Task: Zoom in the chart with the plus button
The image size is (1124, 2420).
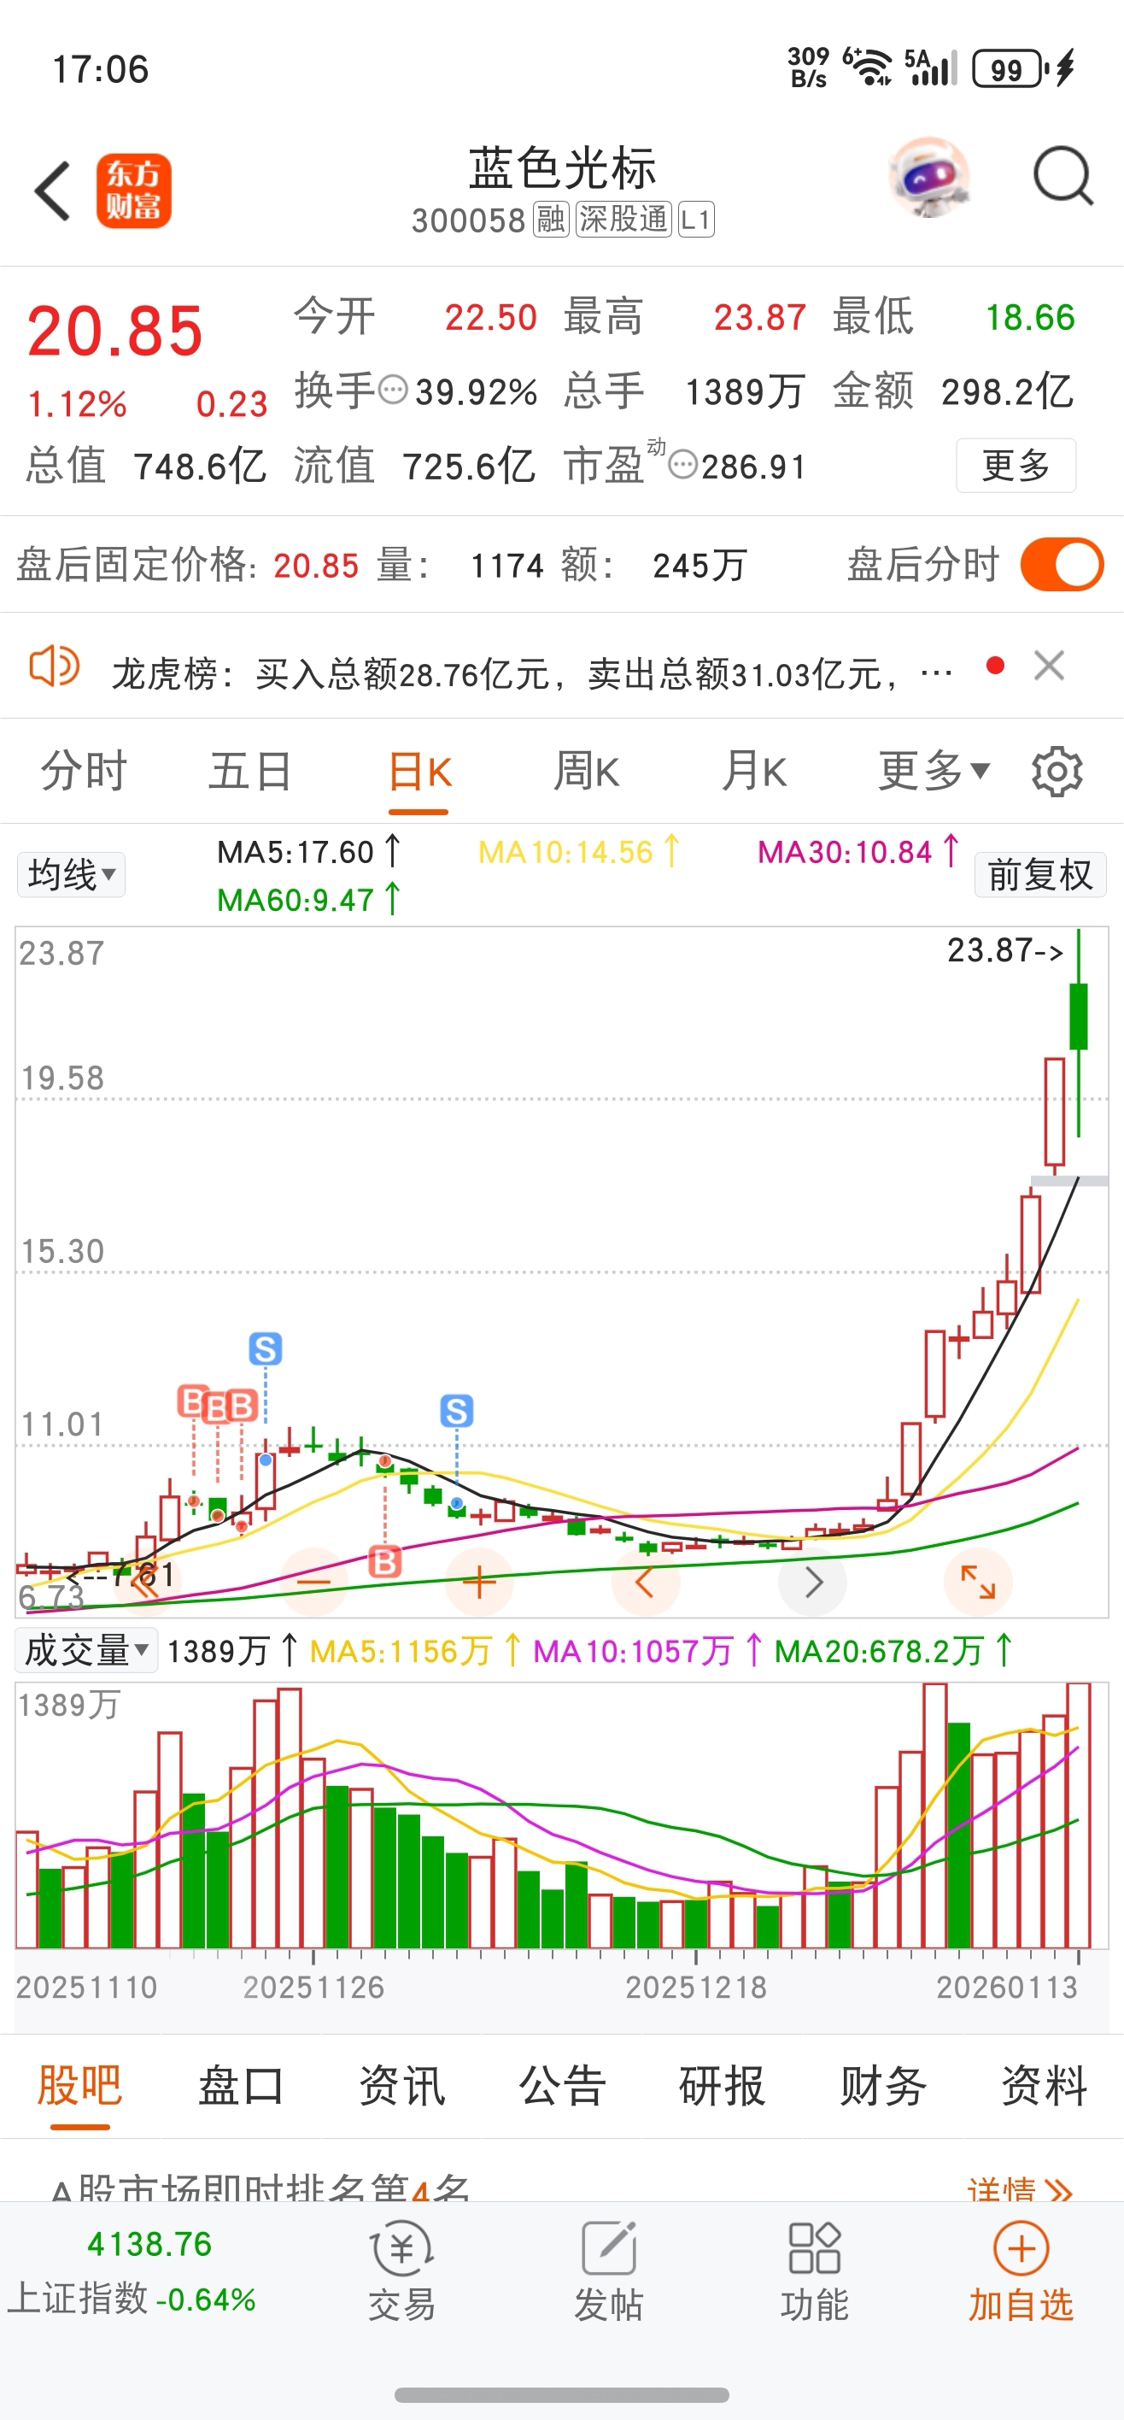Action: pyautogui.click(x=479, y=1582)
